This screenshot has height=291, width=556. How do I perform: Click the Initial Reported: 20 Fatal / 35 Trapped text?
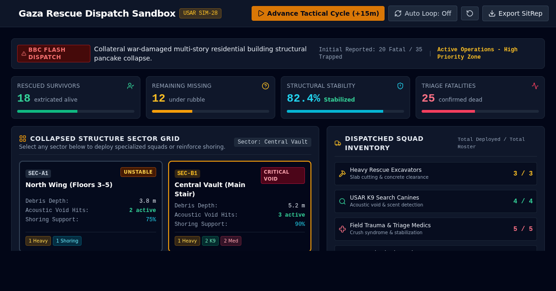click(x=371, y=54)
